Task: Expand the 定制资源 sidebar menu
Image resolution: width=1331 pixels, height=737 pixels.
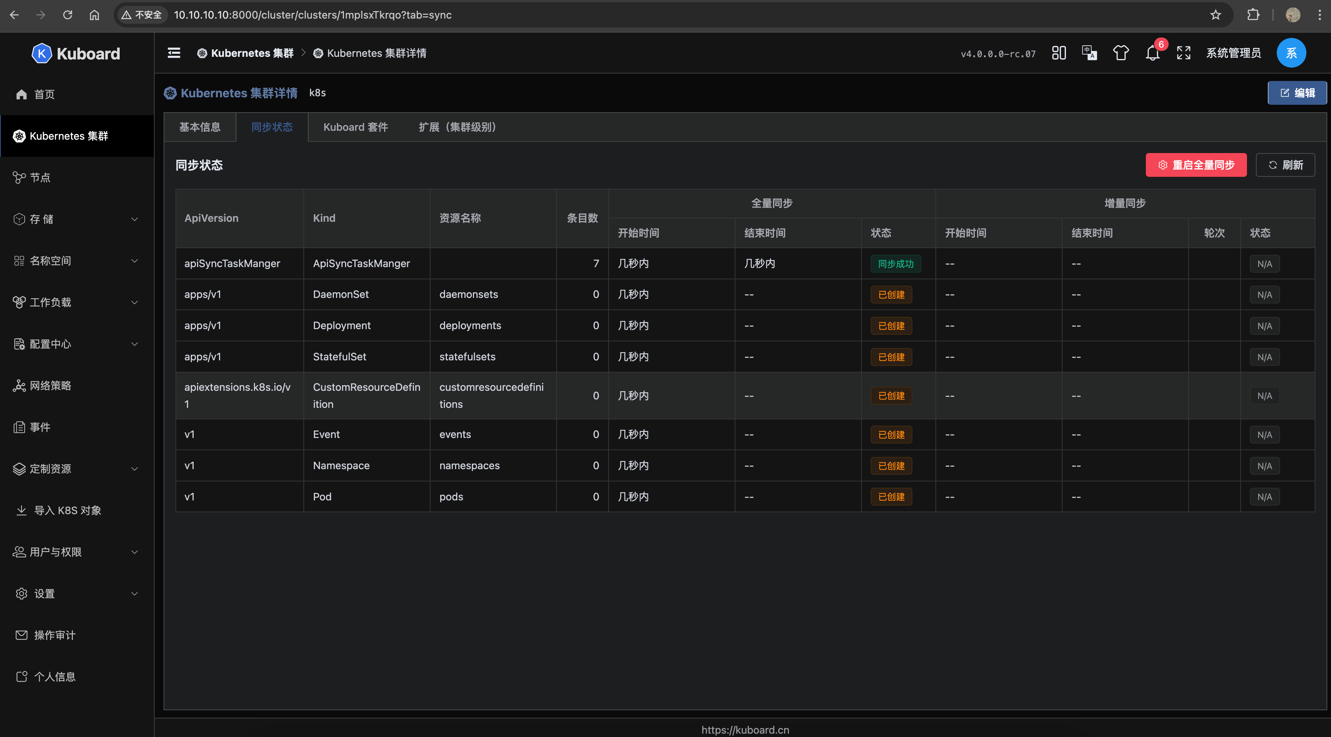Action: (x=77, y=469)
